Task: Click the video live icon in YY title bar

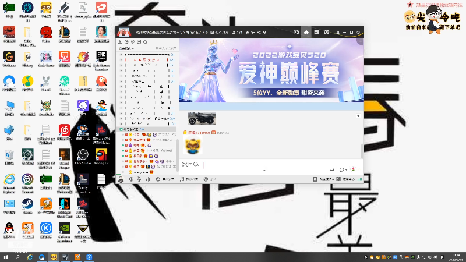Action: pos(296,33)
